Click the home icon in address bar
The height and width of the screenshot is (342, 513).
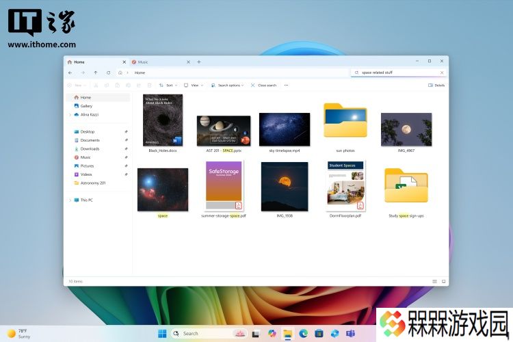click(120, 73)
